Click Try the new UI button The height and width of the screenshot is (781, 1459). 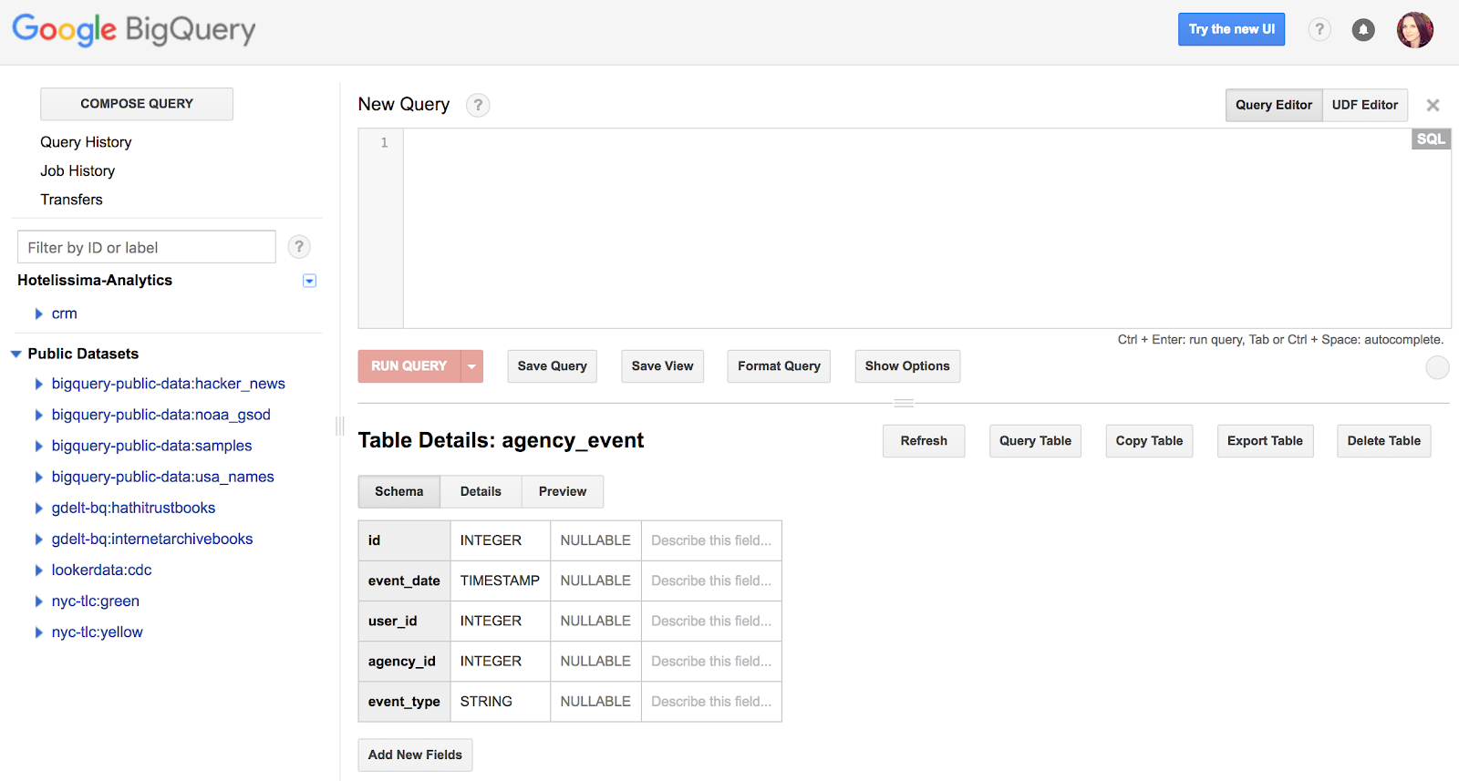(1232, 29)
